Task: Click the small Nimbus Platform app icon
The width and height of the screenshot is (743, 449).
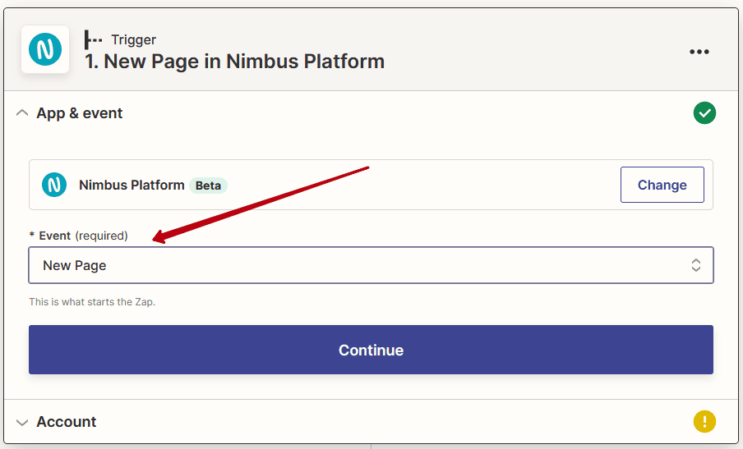Action: (54, 185)
